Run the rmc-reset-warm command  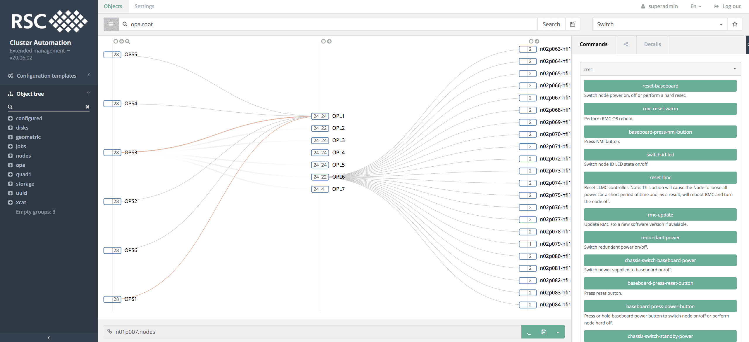(660, 109)
